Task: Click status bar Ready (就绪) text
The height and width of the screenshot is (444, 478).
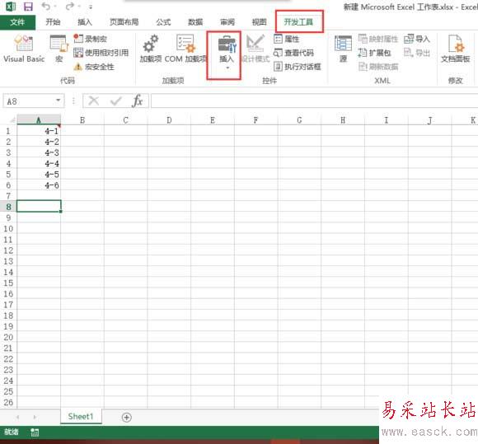Action: tap(12, 432)
